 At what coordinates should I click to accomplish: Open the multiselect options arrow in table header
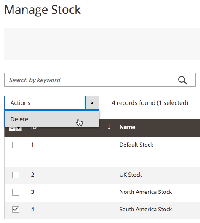pyautogui.click(x=19, y=129)
